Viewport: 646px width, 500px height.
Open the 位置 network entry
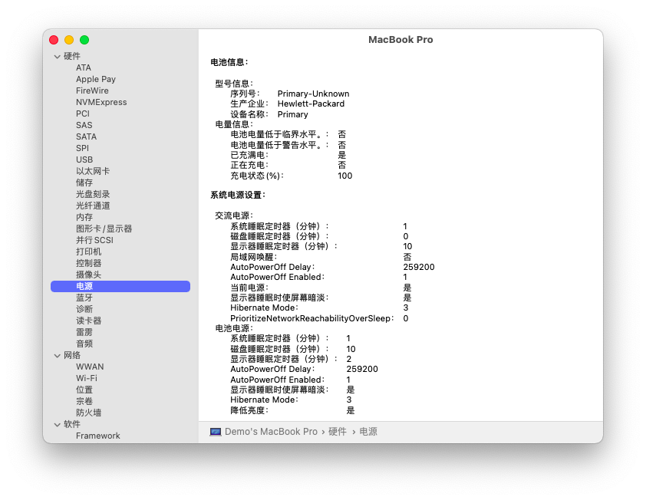click(x=84, y=390)
